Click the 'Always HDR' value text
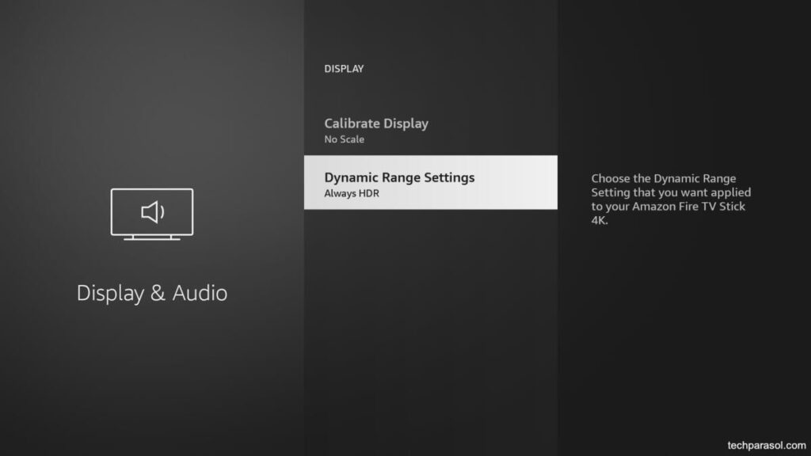The height and width of the screenshot is (456, 811). click(352, 193)
